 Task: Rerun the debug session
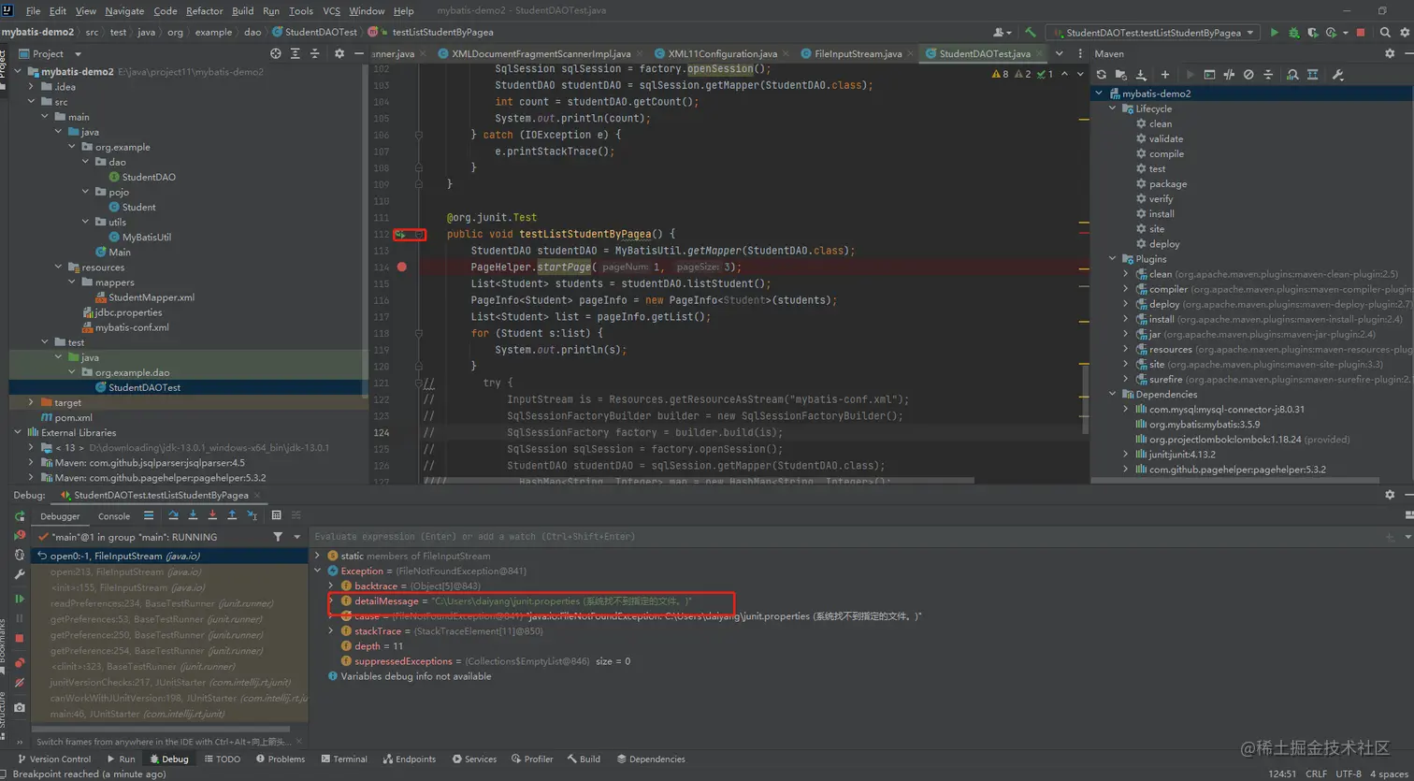coord(20,516)
